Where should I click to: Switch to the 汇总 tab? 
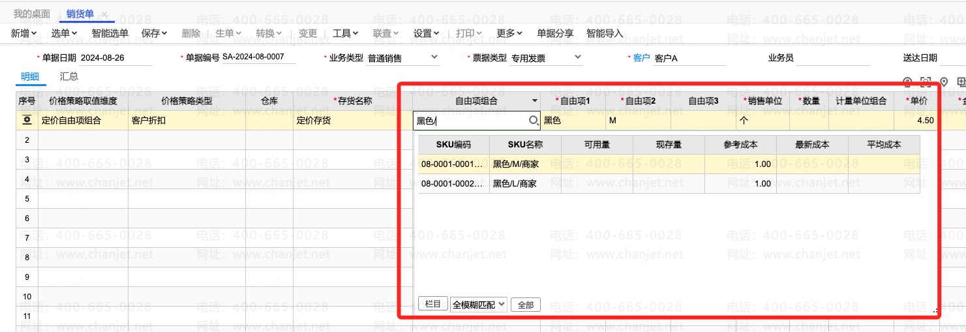pyautogui.click(x=69, y=76)
